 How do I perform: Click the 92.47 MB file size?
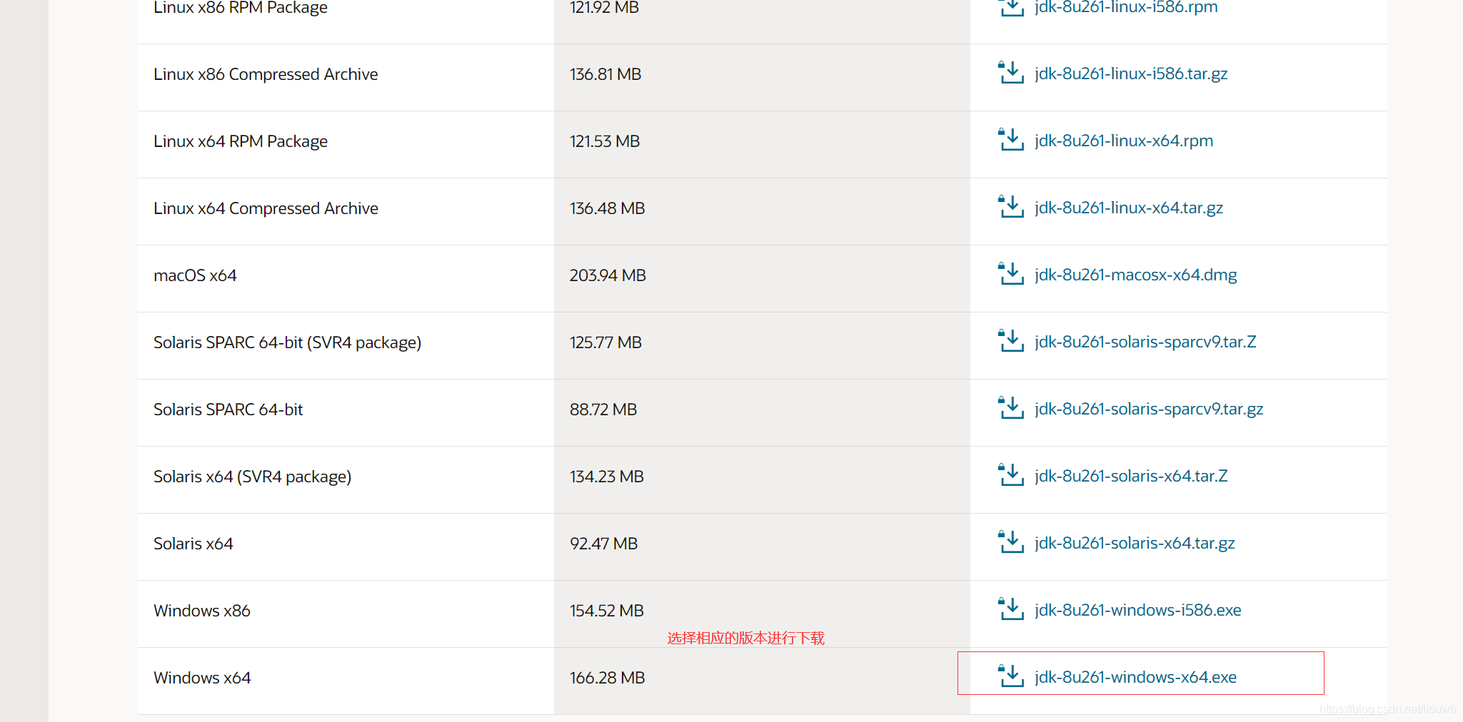point(603,544)
